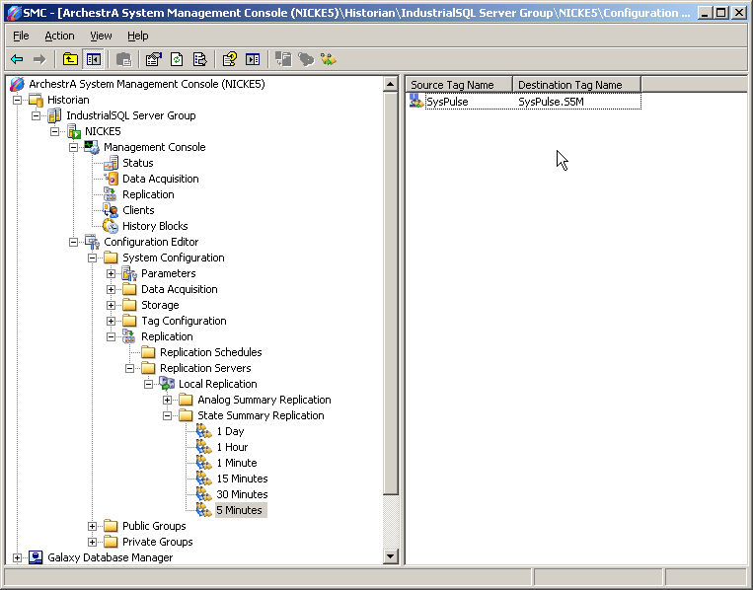Expand the Parameters node
This screenshot has height=590, width=753.
[x=111, y=273]
